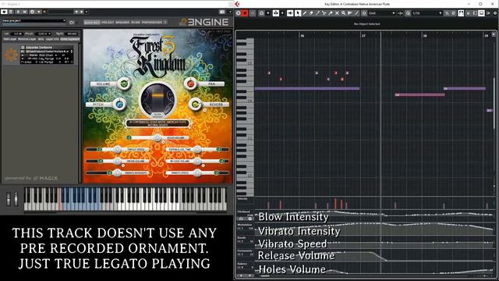Click the Holes Volume slider handle

(157, 137)
